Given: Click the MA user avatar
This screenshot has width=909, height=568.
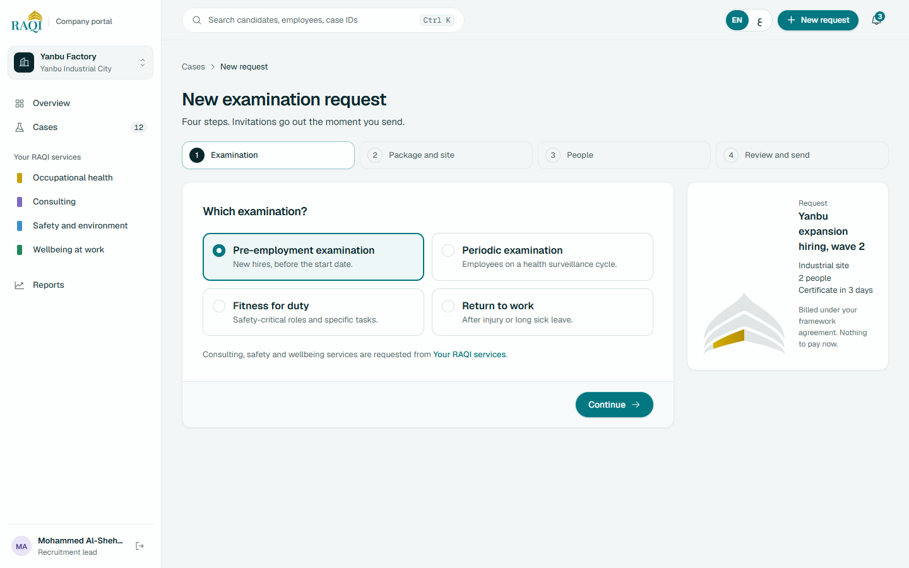Looking at the screenshot, I should (x=21, y=547).
